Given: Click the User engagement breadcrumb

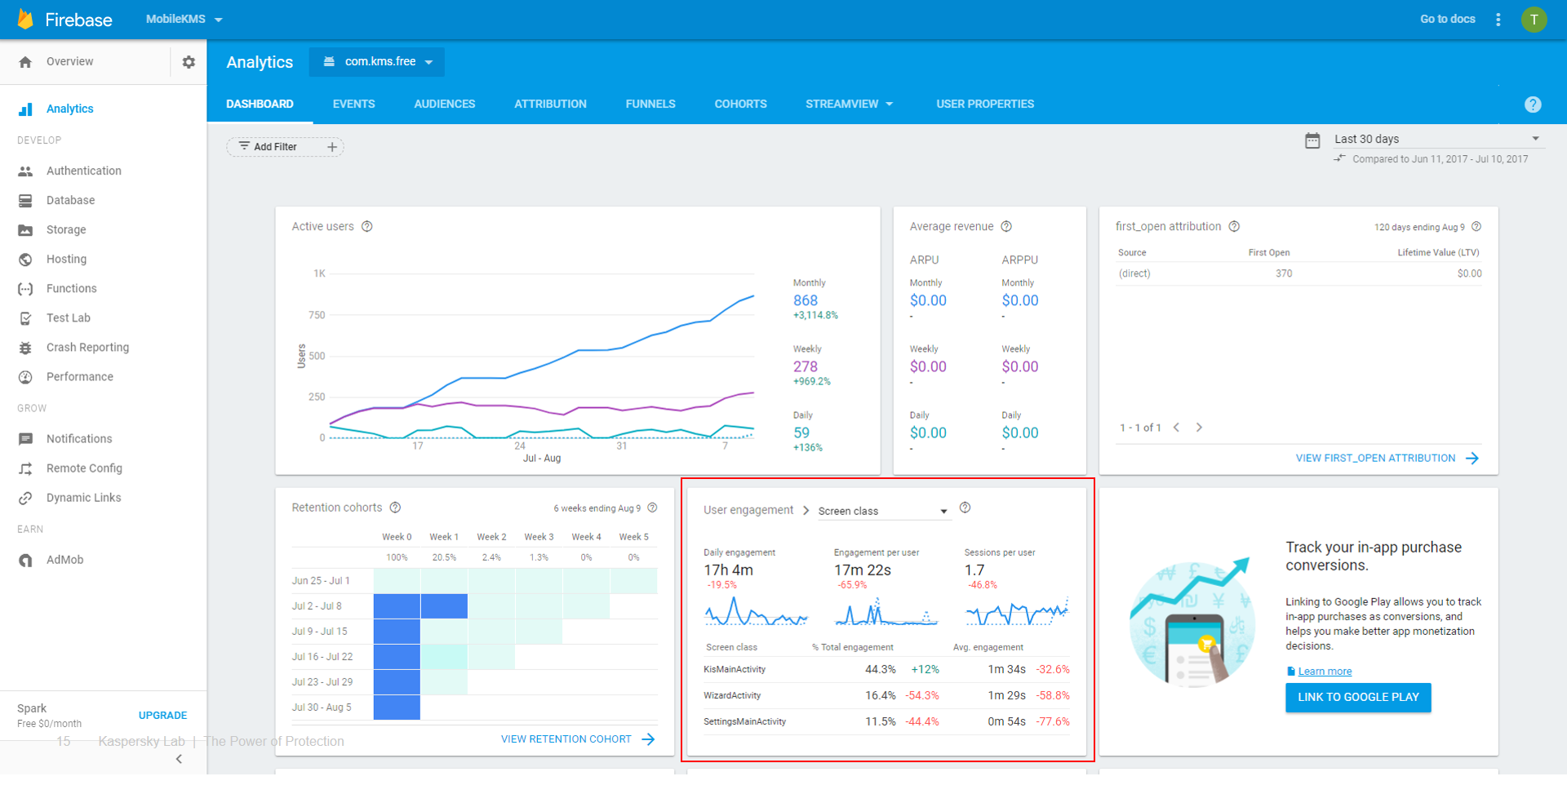Looking at the screenshot, I should (748, 510).
